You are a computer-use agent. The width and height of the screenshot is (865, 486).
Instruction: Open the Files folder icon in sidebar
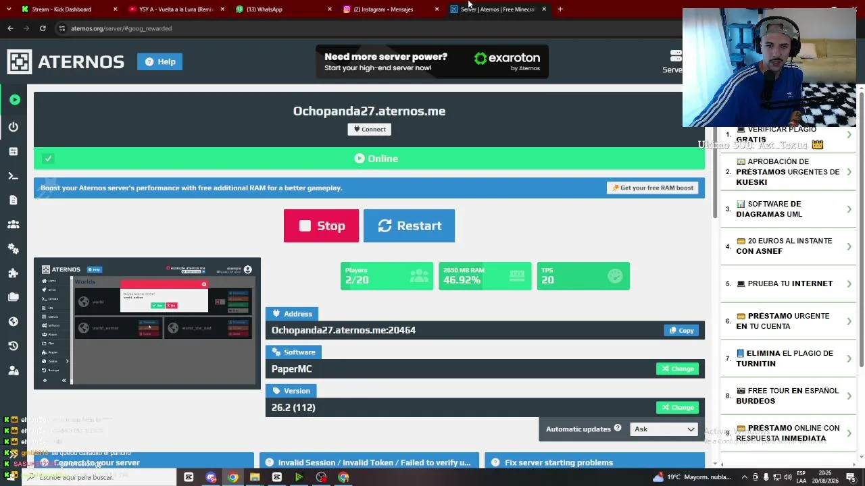(x=14, y=297)
